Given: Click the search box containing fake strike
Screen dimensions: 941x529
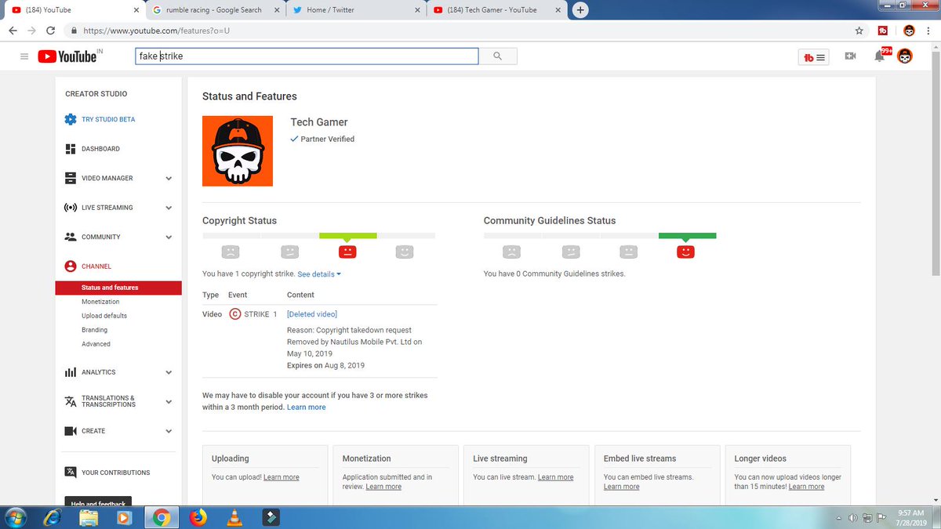Looking at the screenshot, I should click(x=307, y=56).
